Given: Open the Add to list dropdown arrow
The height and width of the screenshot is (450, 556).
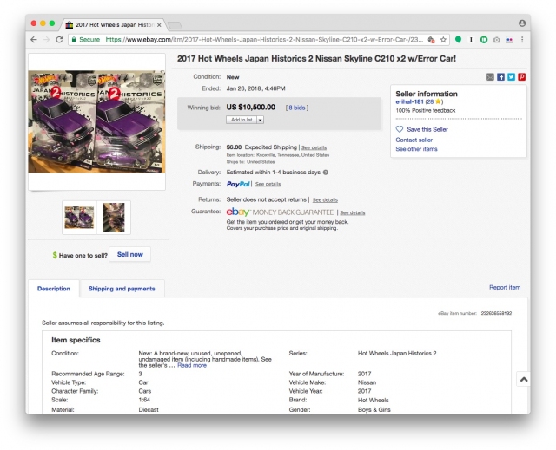Looking at the screenshot, I should click(x=261, y=119).
